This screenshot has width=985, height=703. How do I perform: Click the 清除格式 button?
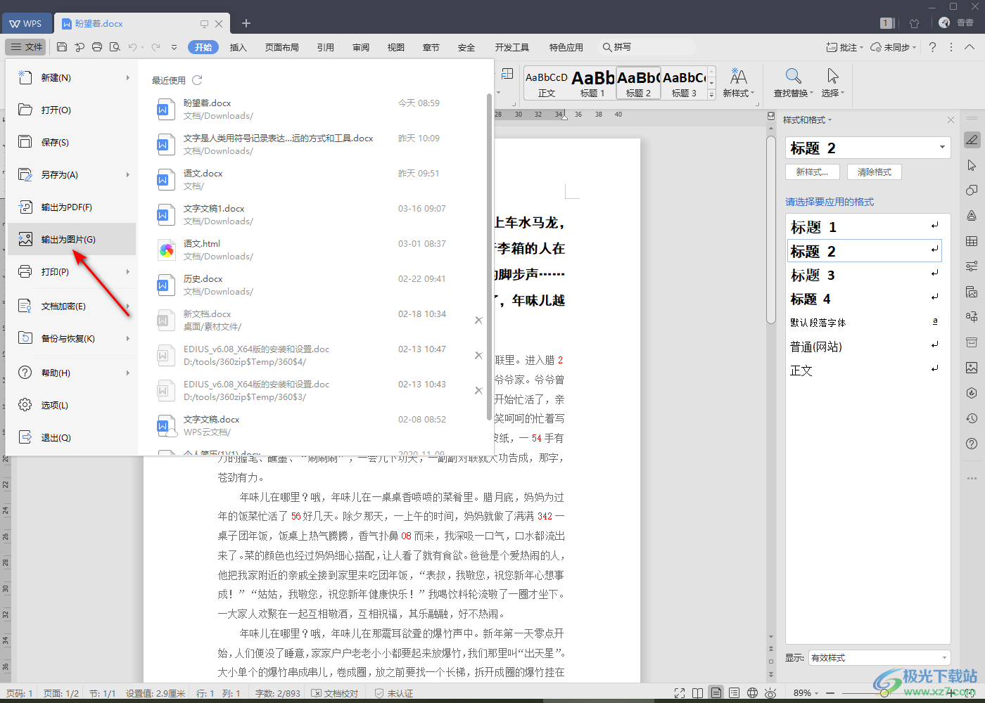click(x=875, y=172)
